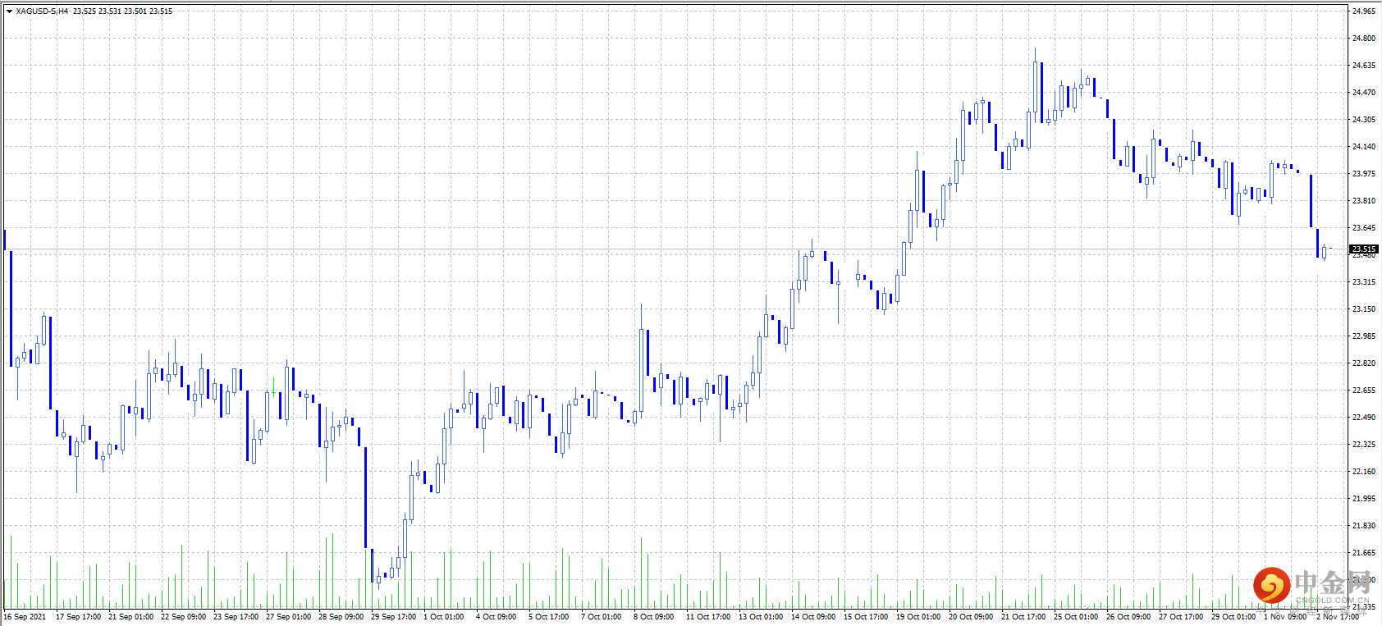The width and height of the screenshot is (1382, 626).
Task: Click the 20 Oct 09:00 time label
Action: point(971,617)
